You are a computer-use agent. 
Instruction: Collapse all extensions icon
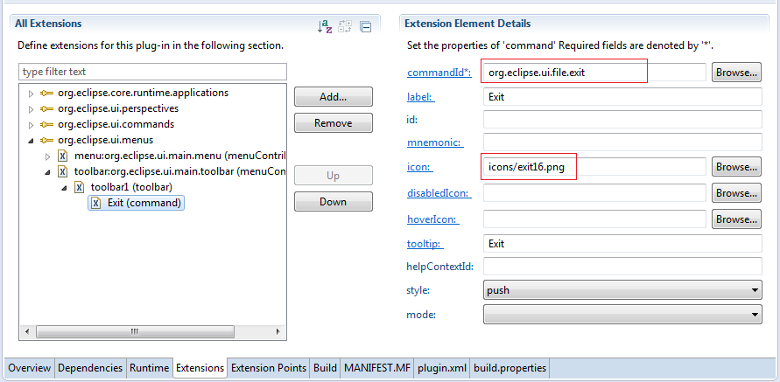[x=366, y=27]
